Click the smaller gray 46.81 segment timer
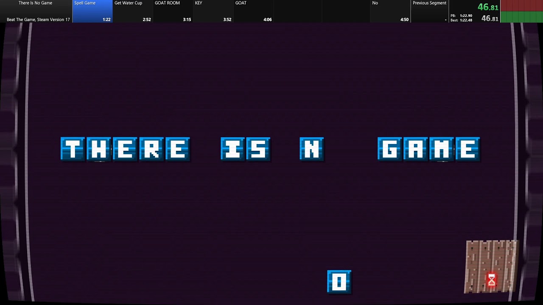This screenshot has width=543, height=305. (490, 19)
